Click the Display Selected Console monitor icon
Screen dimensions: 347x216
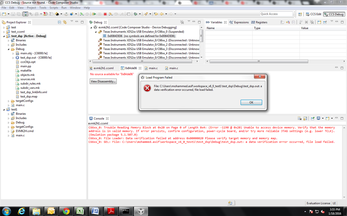tap(319, 118)
